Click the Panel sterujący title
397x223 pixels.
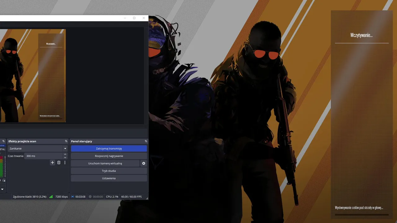[x=82, y=141]
